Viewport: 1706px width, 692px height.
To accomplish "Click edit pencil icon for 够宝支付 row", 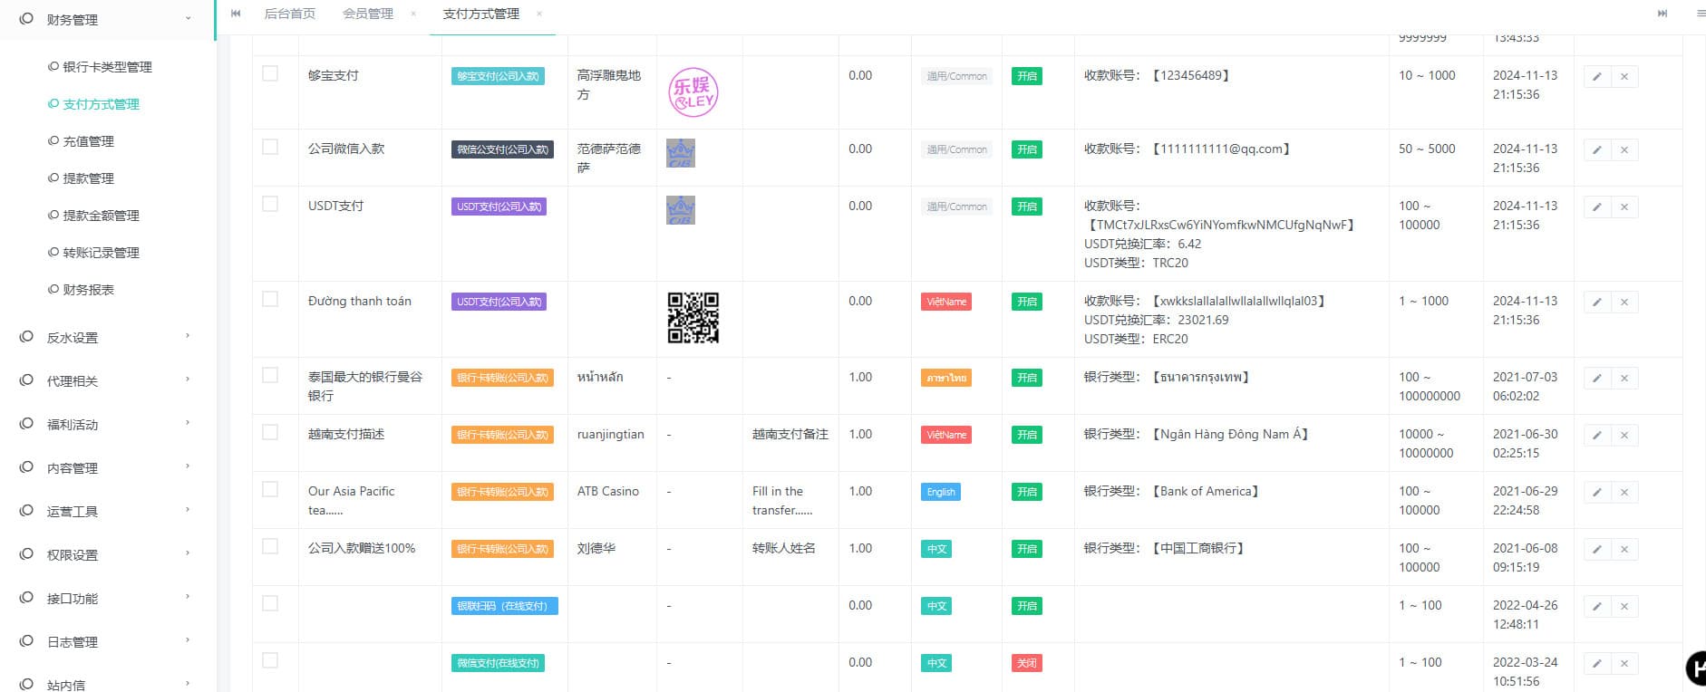I will pyautogui.click(x=1596, y=77).
